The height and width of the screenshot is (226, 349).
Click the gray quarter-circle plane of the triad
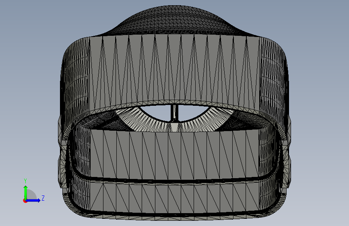coord(31,195)
